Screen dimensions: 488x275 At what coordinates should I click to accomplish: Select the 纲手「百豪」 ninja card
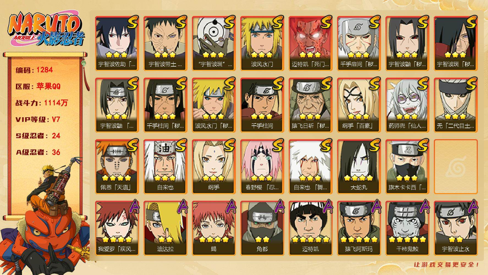pyautogui.click(x=359, y=105)
